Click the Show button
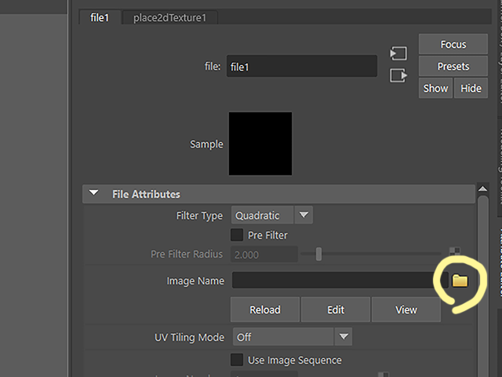502x377 pixels. pos(435,88)
